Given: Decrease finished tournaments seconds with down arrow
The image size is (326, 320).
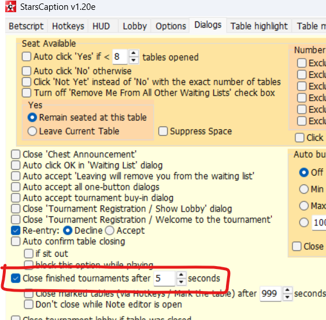Looking at the screenshot, I should tap(181, 282).
